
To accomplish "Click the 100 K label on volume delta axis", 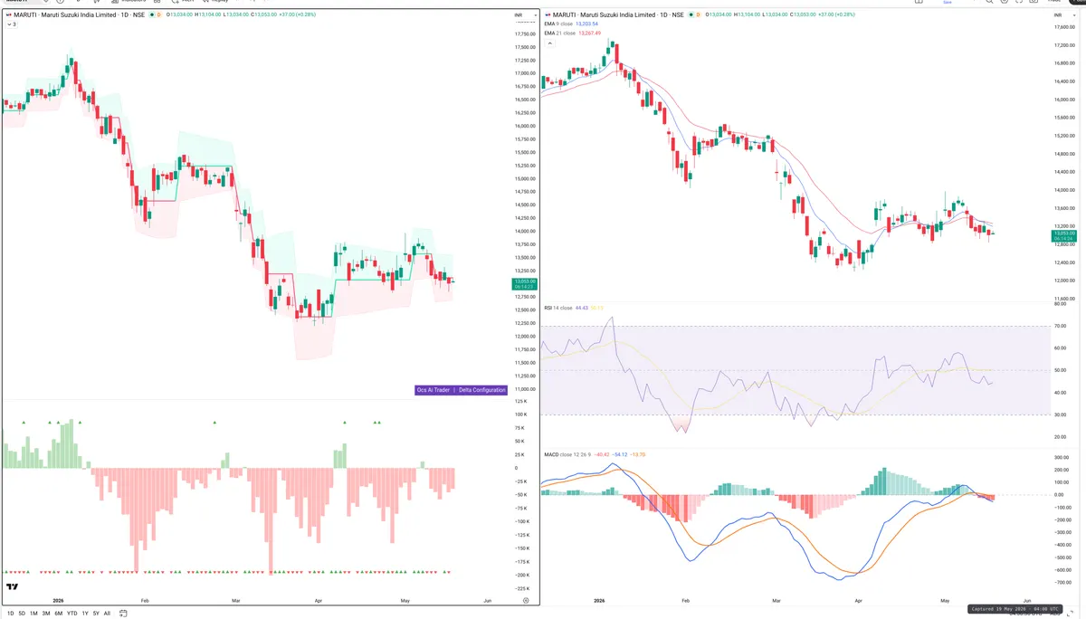I will pyautogui.click(x=520, y=414).
